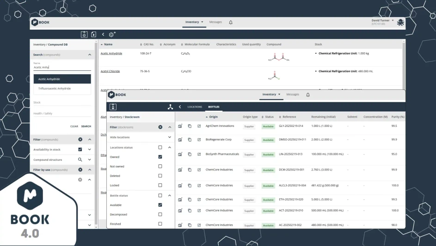Click the M BOOK logo in Stockroom window
The width and height of the screenshot is (436, 246).
tap(117, 95)
